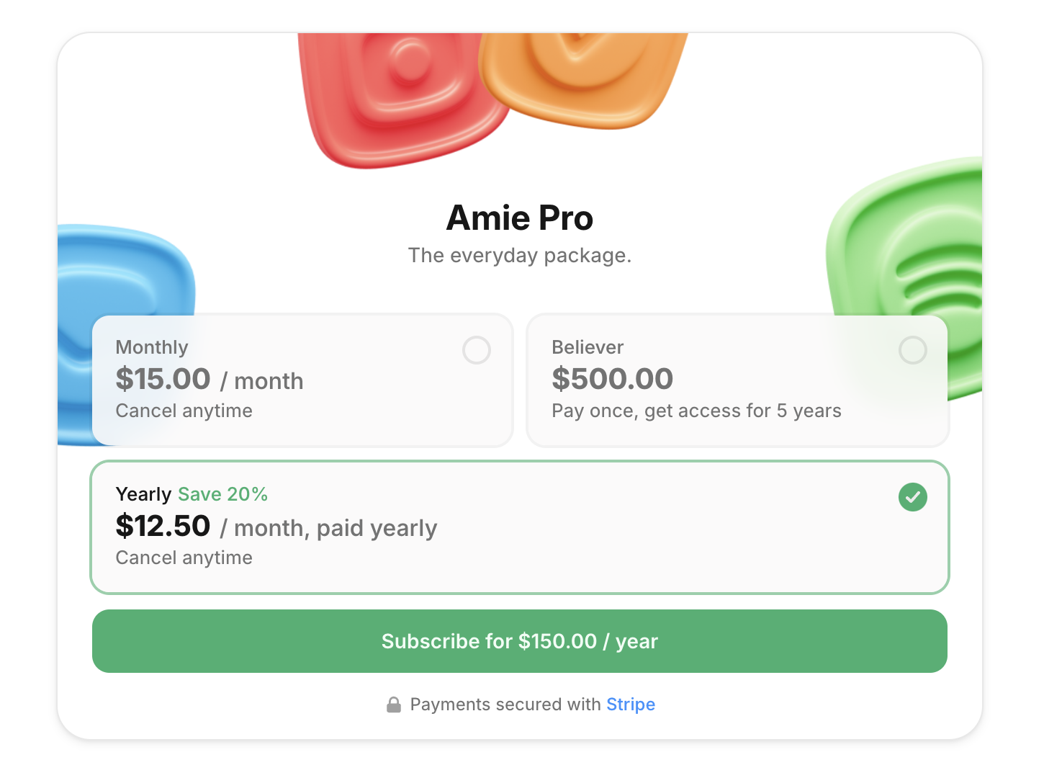Click the $12.50 yearly price
The width and height of the screenshot is (1044, 778).
pos(163,526)
